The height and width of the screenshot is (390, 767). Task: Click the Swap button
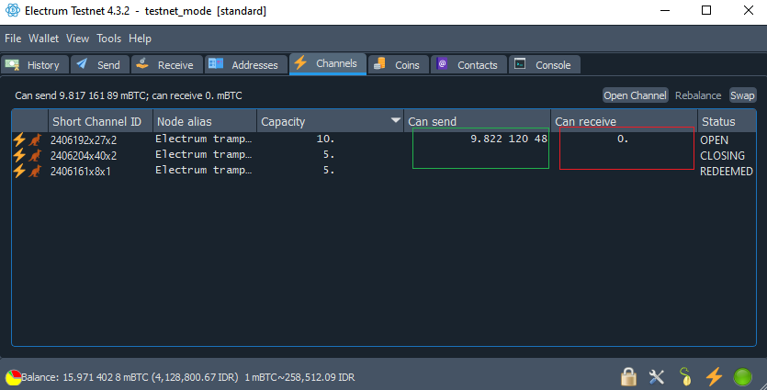pyautogui.click(x=742, y=95)
